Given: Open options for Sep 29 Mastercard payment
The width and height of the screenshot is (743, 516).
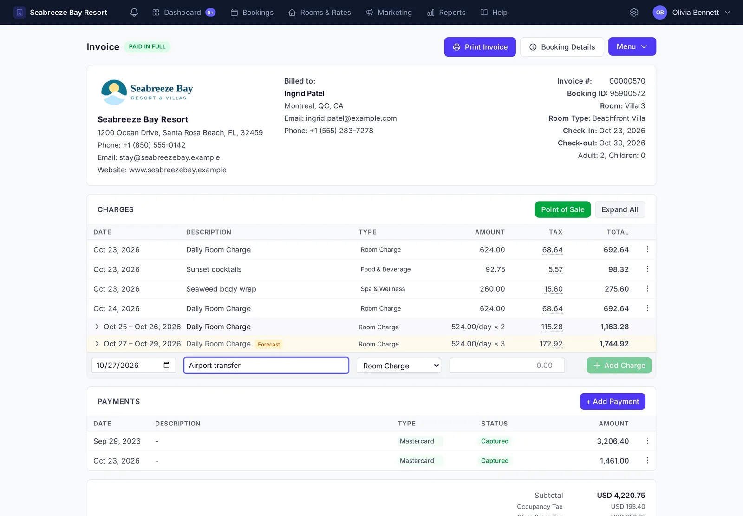Looking at the screenshot, I should click(x=647, y=441).
